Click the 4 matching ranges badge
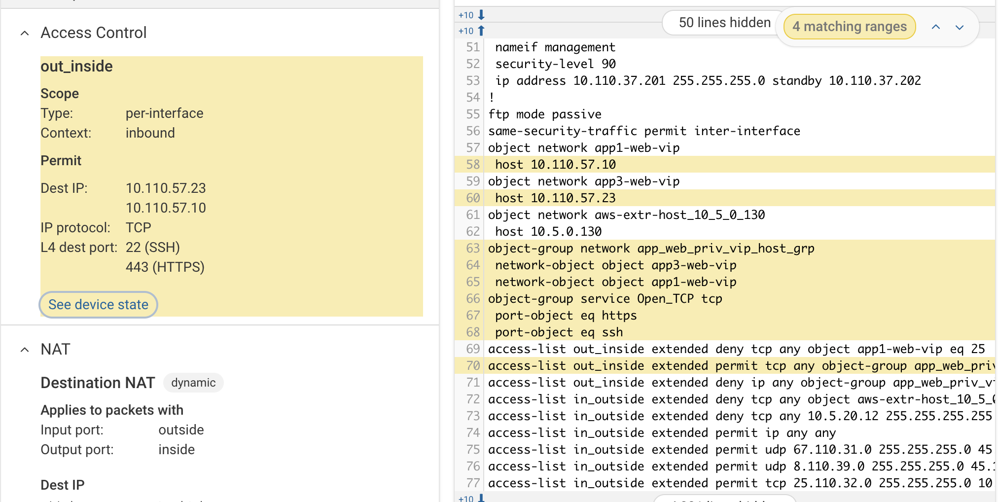 [849, 27]
